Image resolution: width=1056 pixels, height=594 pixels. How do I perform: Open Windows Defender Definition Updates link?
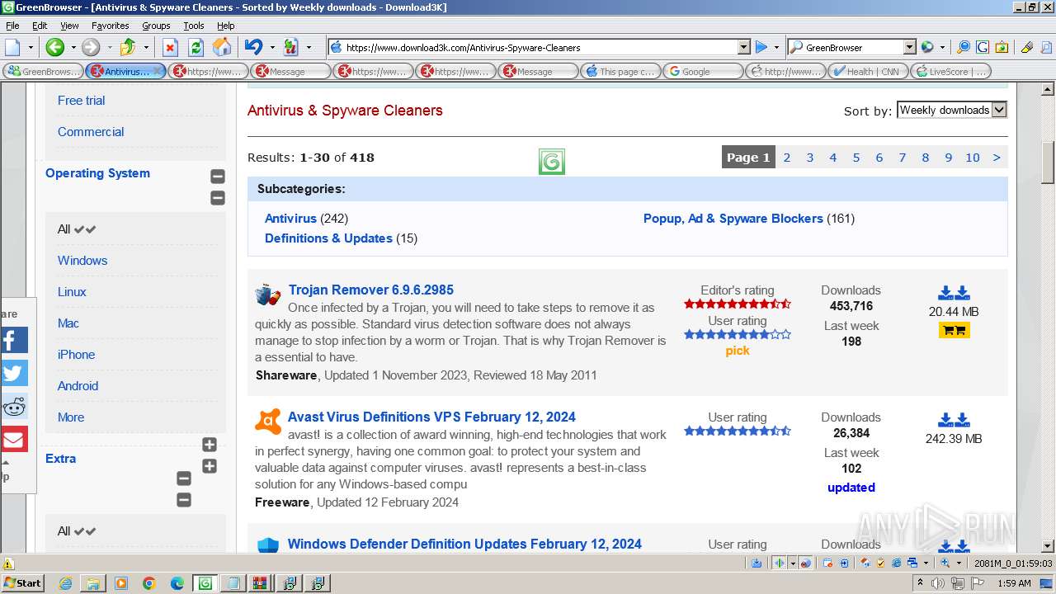coord(464,544)
